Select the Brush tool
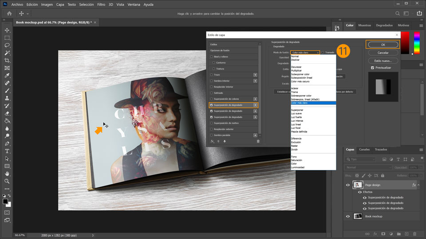 7,91
